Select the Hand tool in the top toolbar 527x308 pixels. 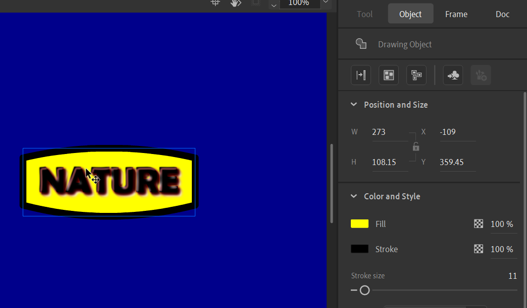(x=235, y=4)
